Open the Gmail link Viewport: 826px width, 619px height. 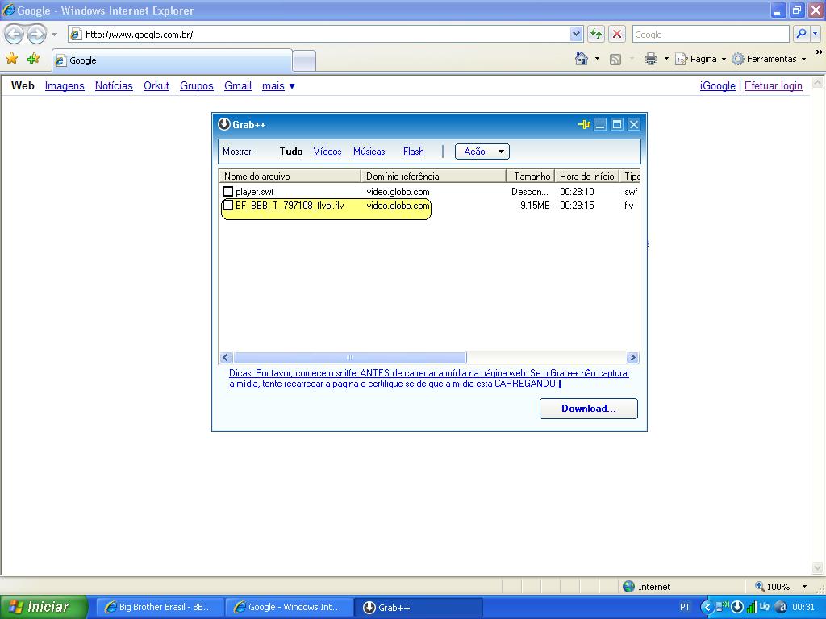click(238, 85)
